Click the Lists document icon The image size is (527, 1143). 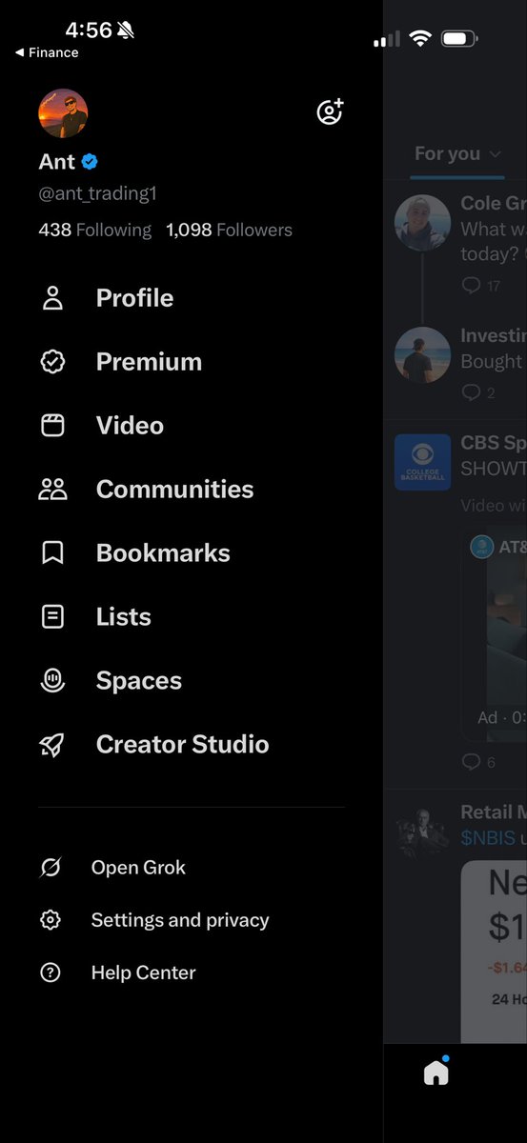52,617
